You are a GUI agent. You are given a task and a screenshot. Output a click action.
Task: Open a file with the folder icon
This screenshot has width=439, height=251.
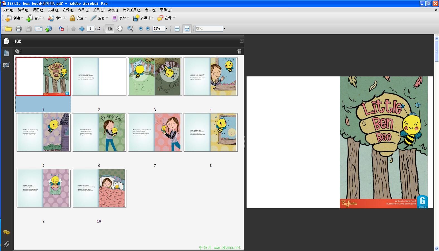click(x=8, y=29)
